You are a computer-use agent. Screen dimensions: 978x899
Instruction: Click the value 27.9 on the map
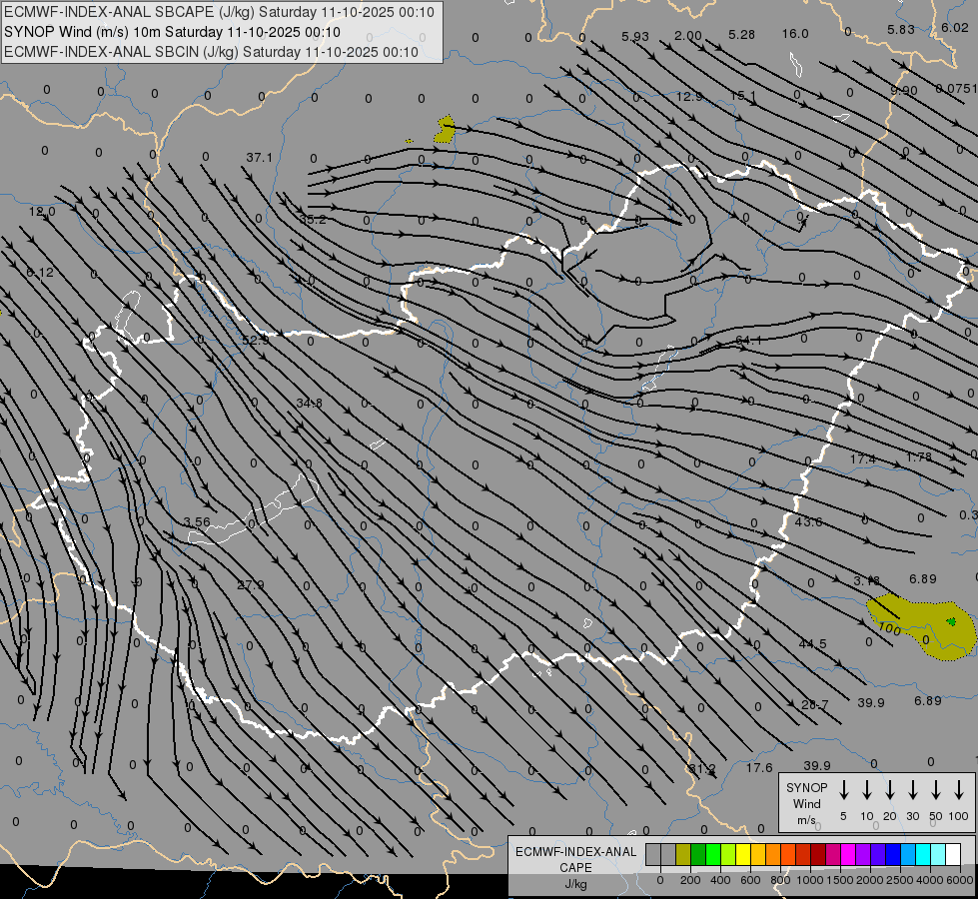click(250, 585)
